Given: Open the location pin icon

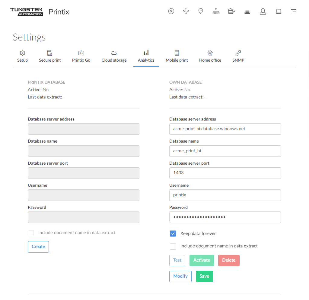Looking at the screenshot, I should coord(201,11).
